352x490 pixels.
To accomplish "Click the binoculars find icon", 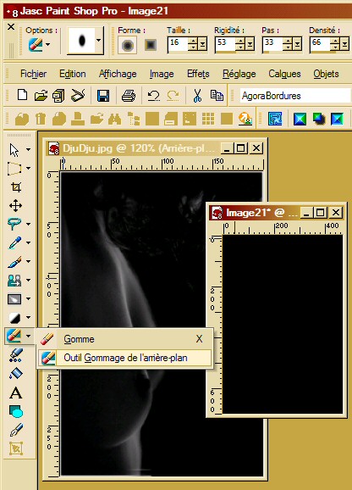I will [115, 119].
